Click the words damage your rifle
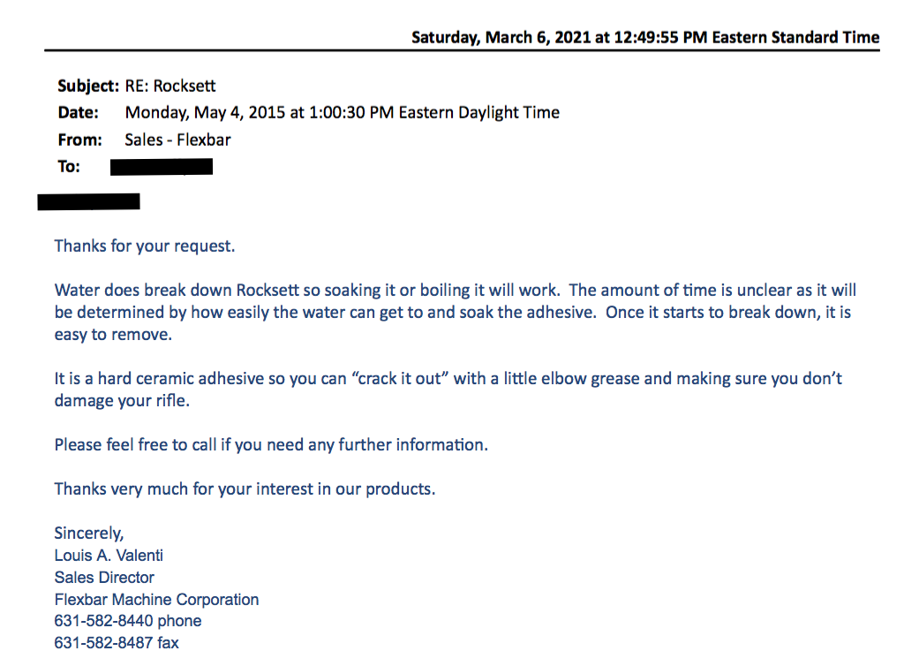This screenshot has width=919, height=666. click(x=122, y=402)
